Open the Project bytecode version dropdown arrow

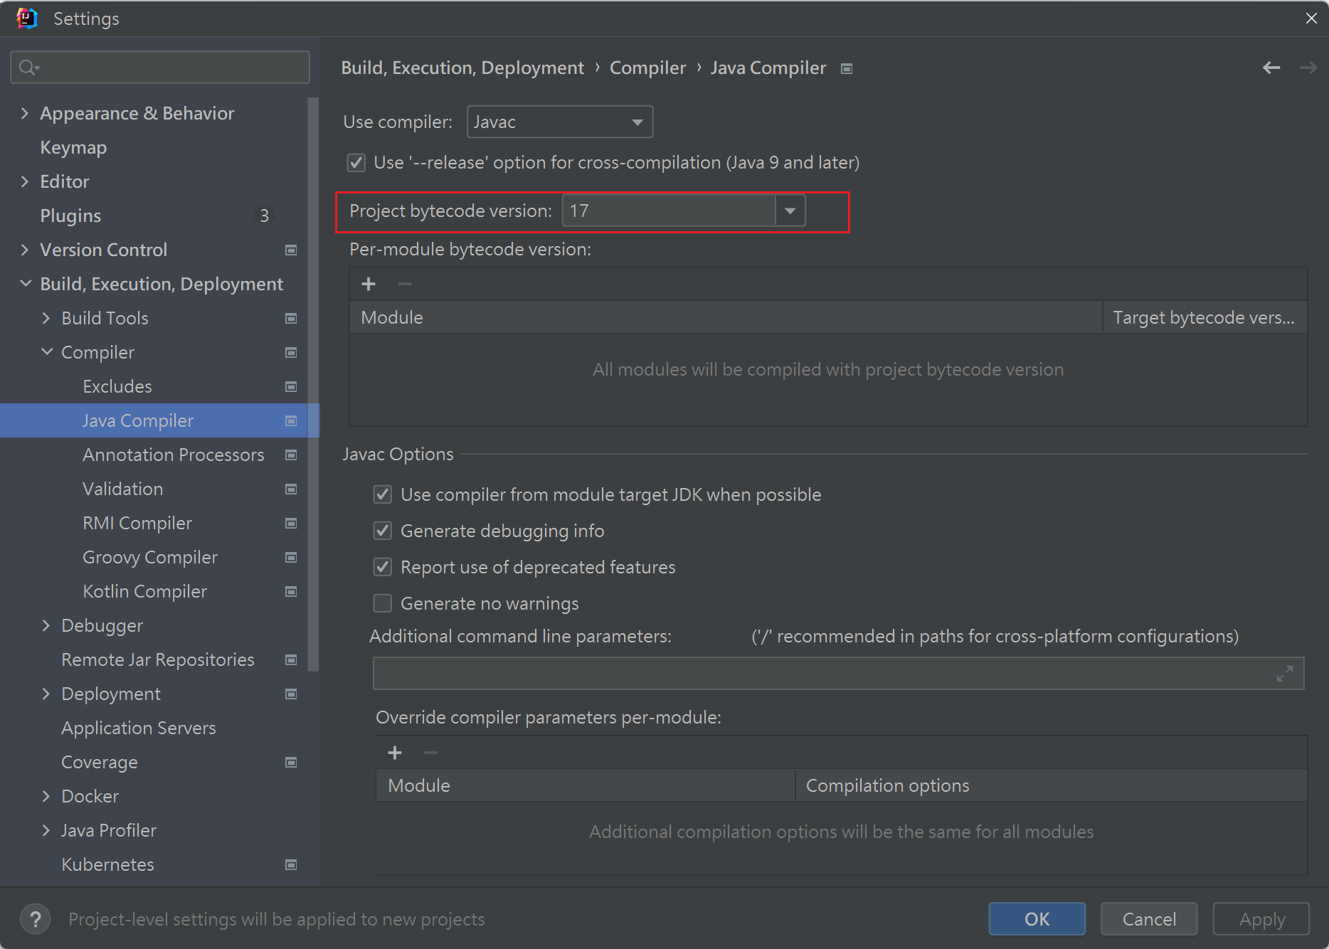[790, 211]
